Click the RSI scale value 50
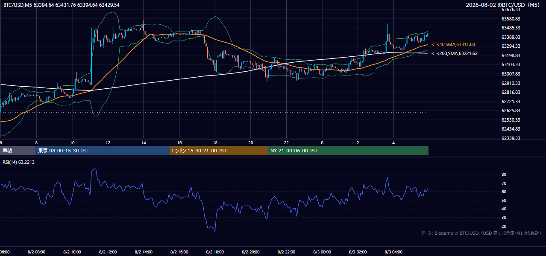Screen dimensions: 546x256 504,200
